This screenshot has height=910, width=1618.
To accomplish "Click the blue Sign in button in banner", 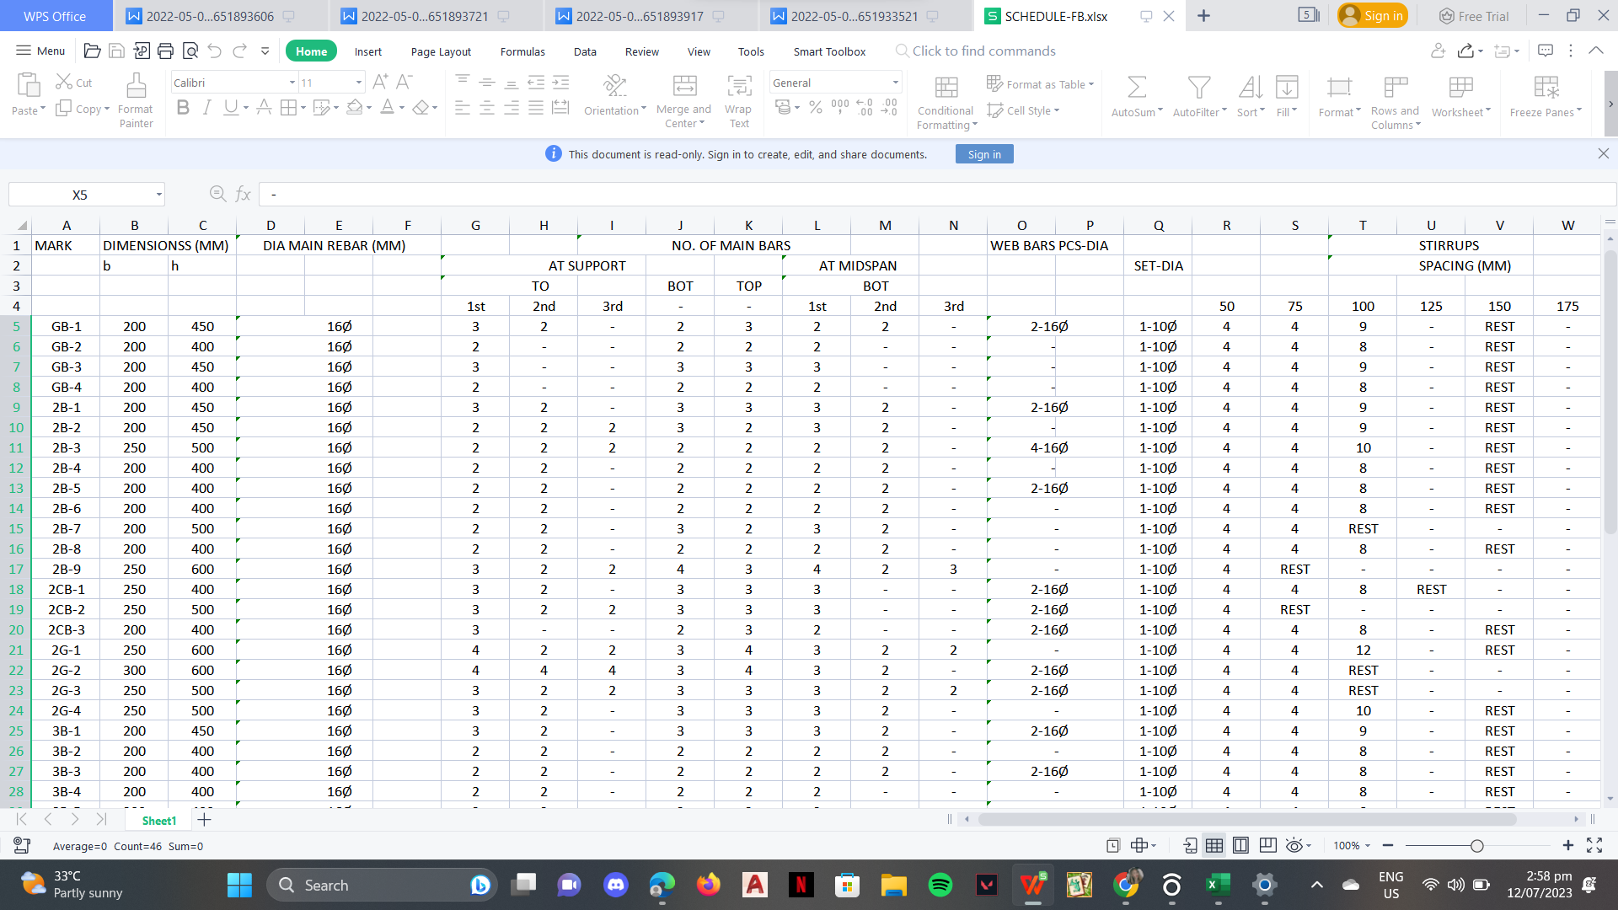I will [983, 154].
